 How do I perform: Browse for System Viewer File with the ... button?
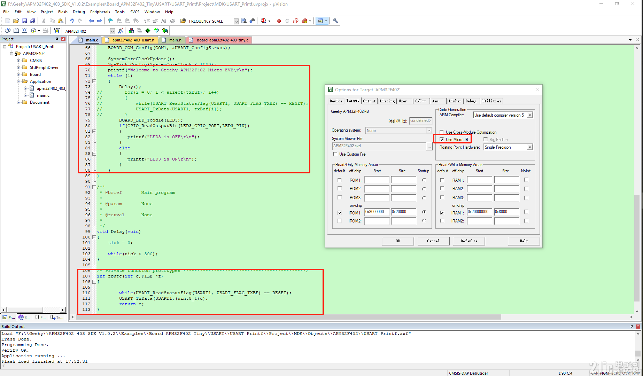pyautogui.click(x=429, y=147)
